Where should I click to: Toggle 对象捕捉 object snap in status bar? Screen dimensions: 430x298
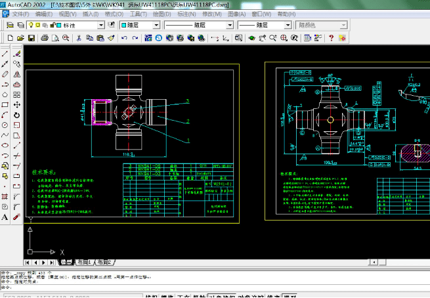click(x=221, y=297)
